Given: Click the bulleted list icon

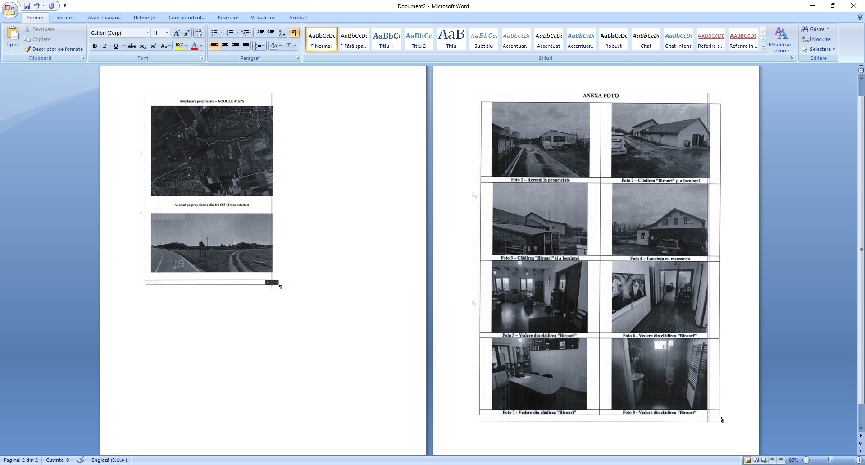Looking at the screenshot, I should coord(214,33).
